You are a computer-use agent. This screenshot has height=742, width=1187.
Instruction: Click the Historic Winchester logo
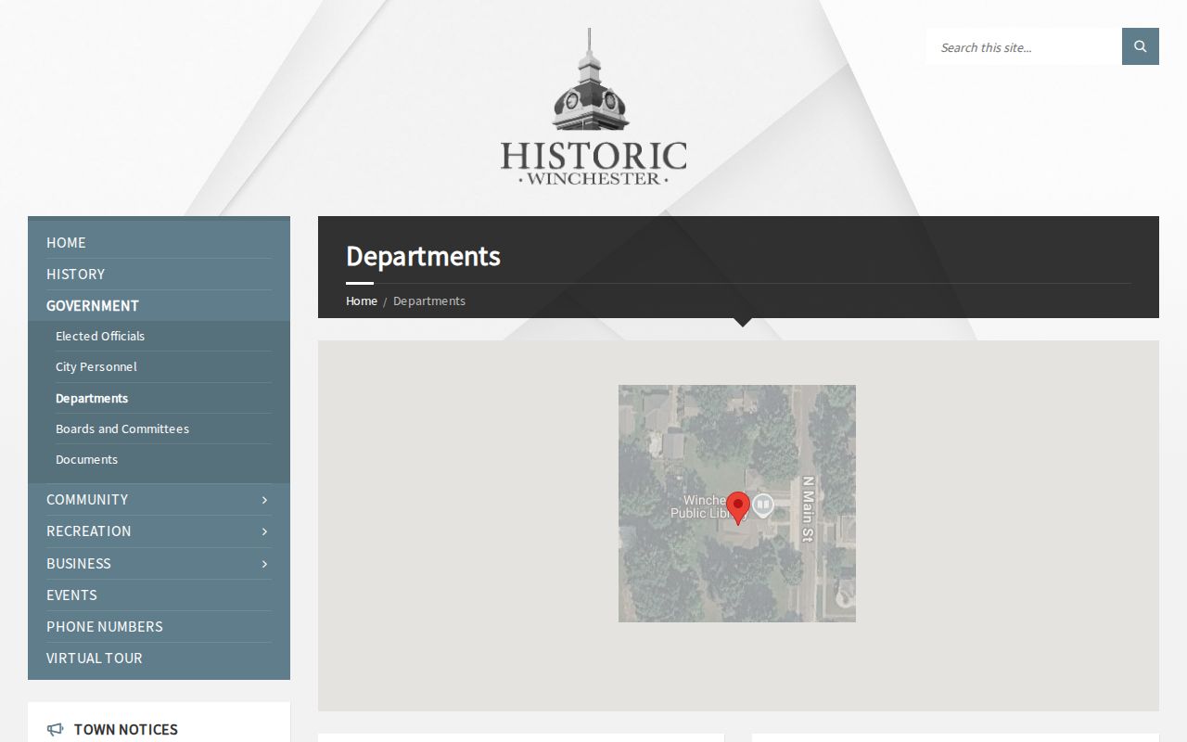[593, 107]
